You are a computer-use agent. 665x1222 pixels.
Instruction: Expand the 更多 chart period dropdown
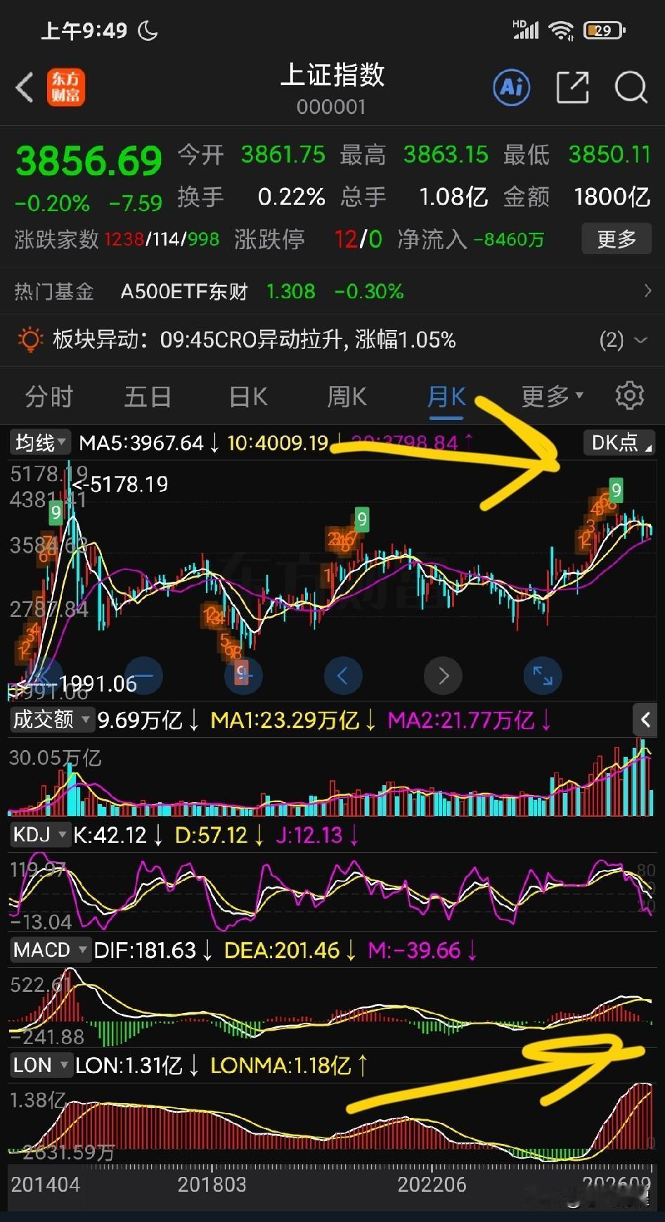[x=553, y=396]
